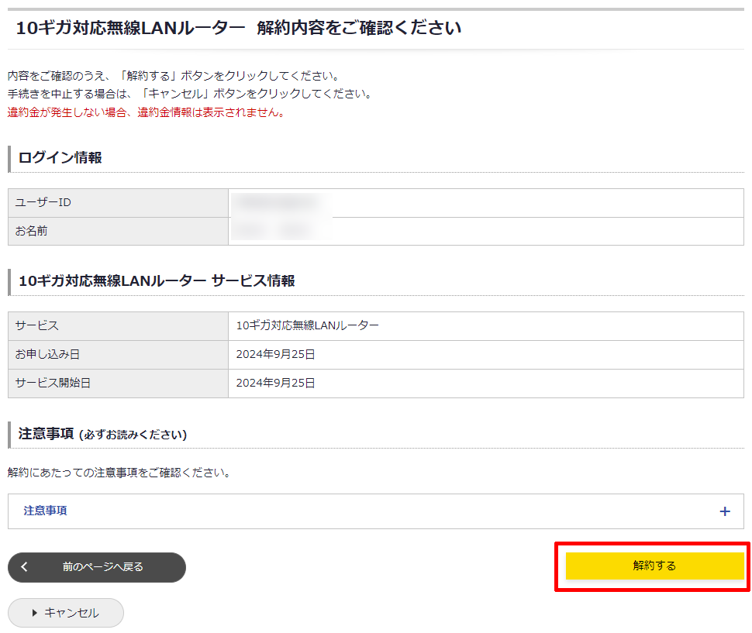Click the yellow 解約する button
This screenshot has width=752, height=633.
(654, 566)
